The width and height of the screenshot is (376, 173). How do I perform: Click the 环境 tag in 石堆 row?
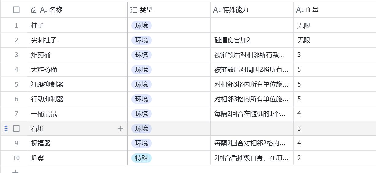[142, 129]
